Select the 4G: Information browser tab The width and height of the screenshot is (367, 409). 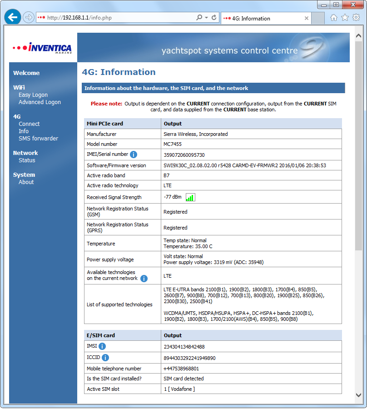tap(266, 18)
